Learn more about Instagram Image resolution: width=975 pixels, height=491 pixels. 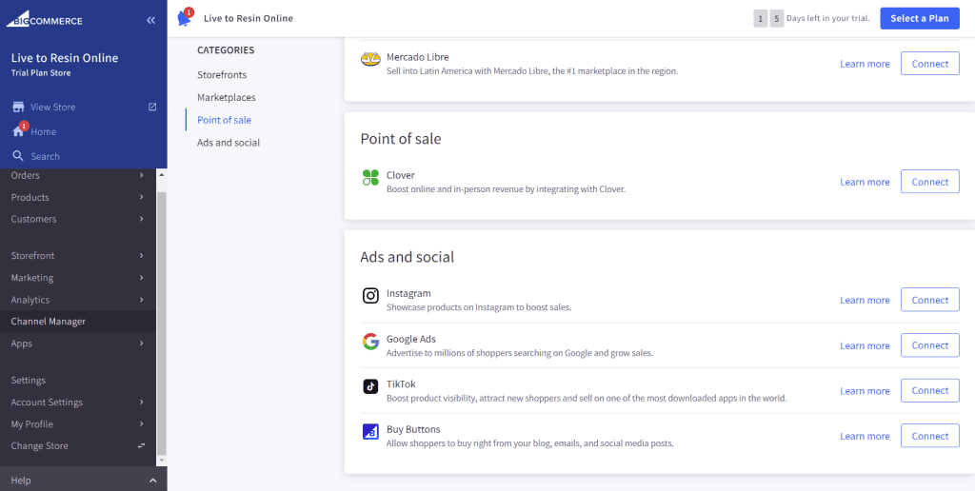point(865,300)
